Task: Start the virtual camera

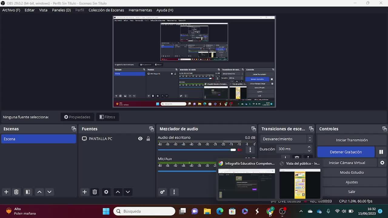Action: [x=347, y=163]
